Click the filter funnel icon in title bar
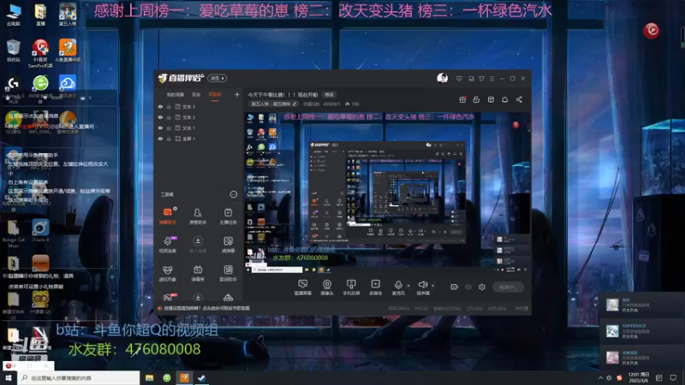Viewport: 685px width, 385px height. pyautogui.click(x=481, y=79)
